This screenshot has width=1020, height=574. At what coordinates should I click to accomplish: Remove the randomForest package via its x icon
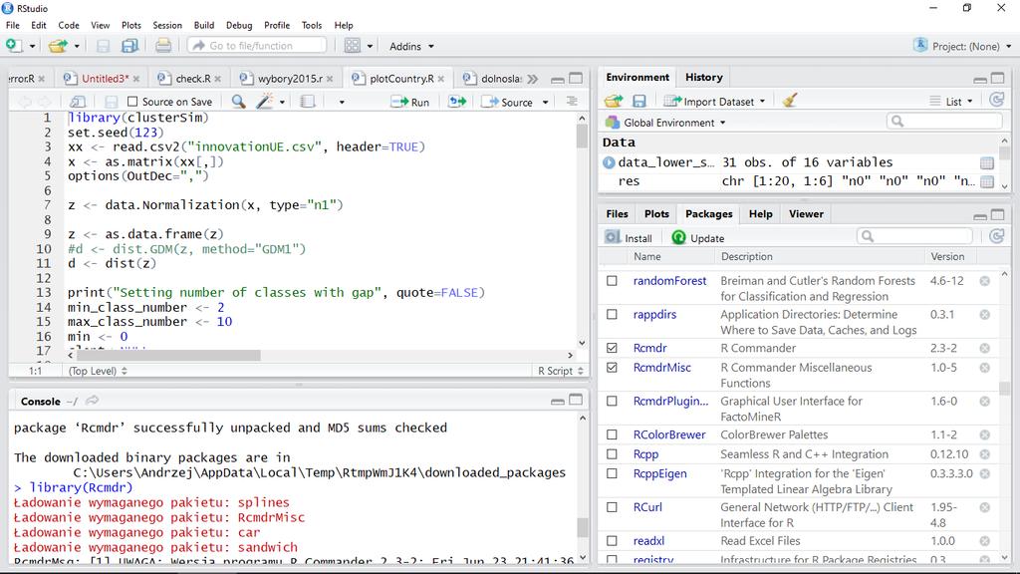pos(985,280)
